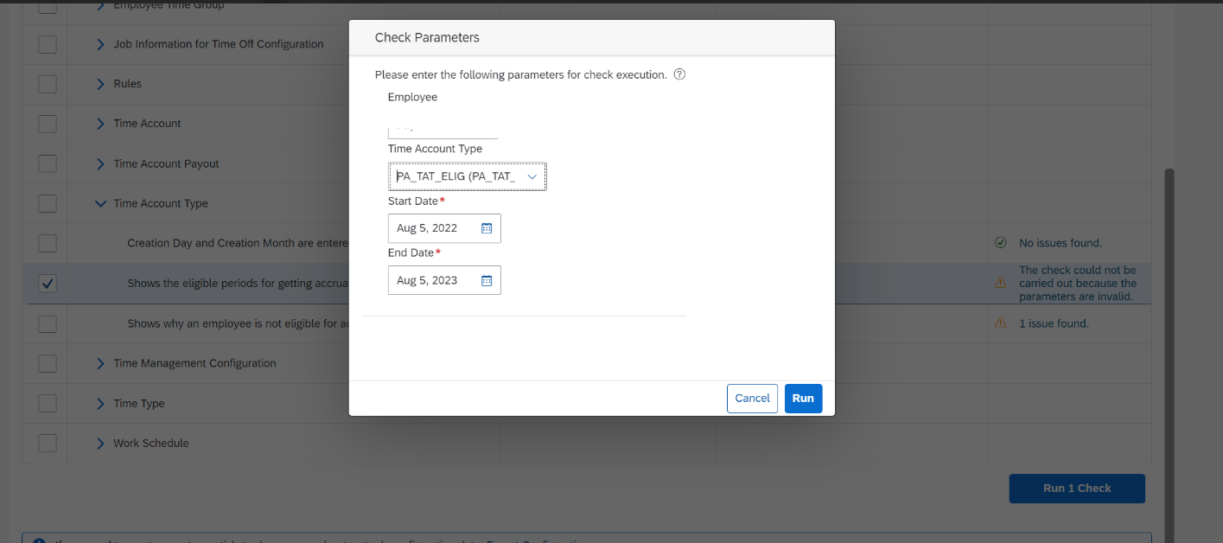Tick the checkbox for Time Account Type row
Image resolution: width=1223 pixels, height=543 pixels.
tap(48, 203)
